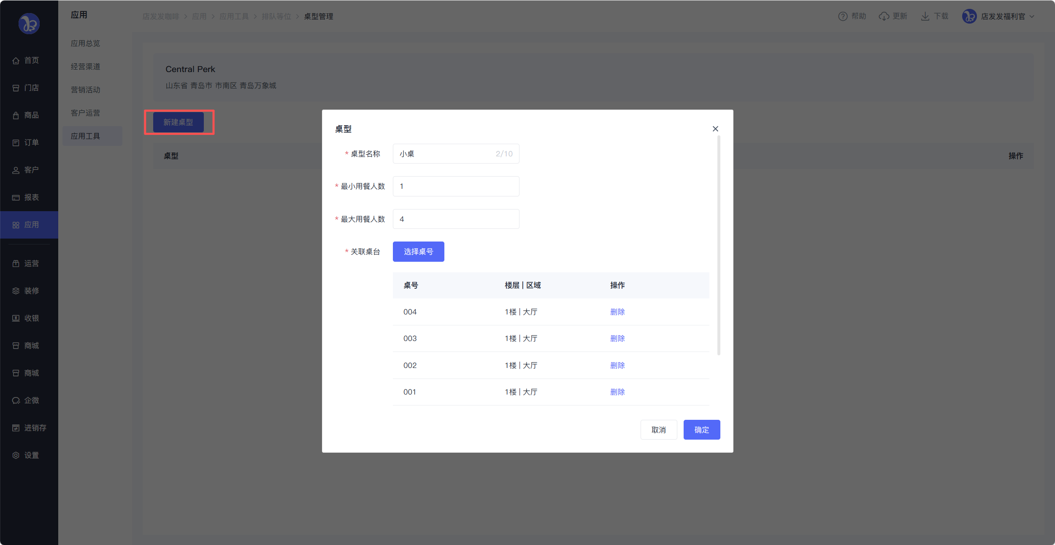Open the 报表 reports icon
1055x545 pixels.
(x=16, y=198)
